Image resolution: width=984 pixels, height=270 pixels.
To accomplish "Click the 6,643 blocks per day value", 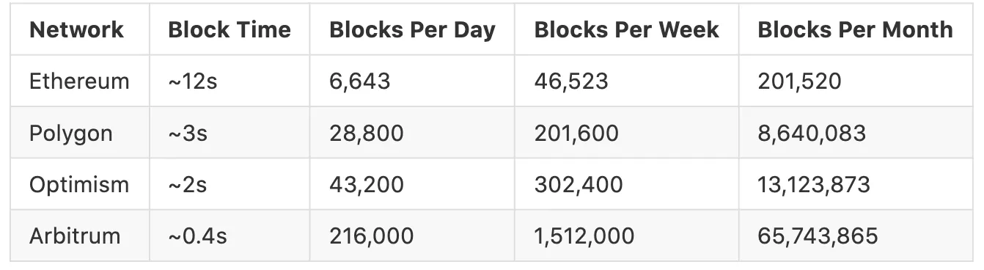I will pyautogui.click(x=360, y=81).
